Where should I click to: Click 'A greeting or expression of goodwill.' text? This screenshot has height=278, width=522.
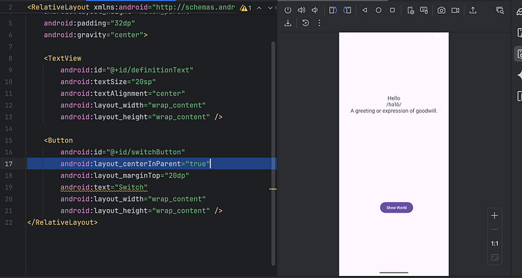(x=394, y=111)
